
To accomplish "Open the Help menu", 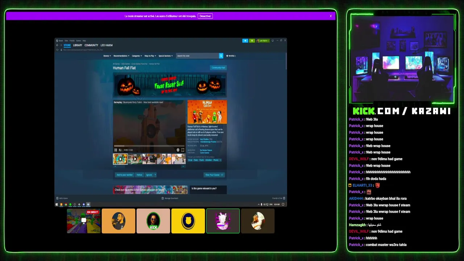I will 84,41.
